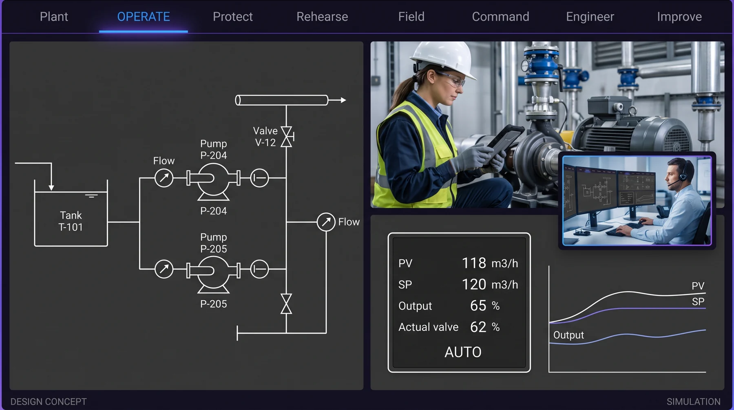This screenshot has width=734, height=410.
Task: Click the SP setpoint value 120
Action: click(x=474, y=284)
